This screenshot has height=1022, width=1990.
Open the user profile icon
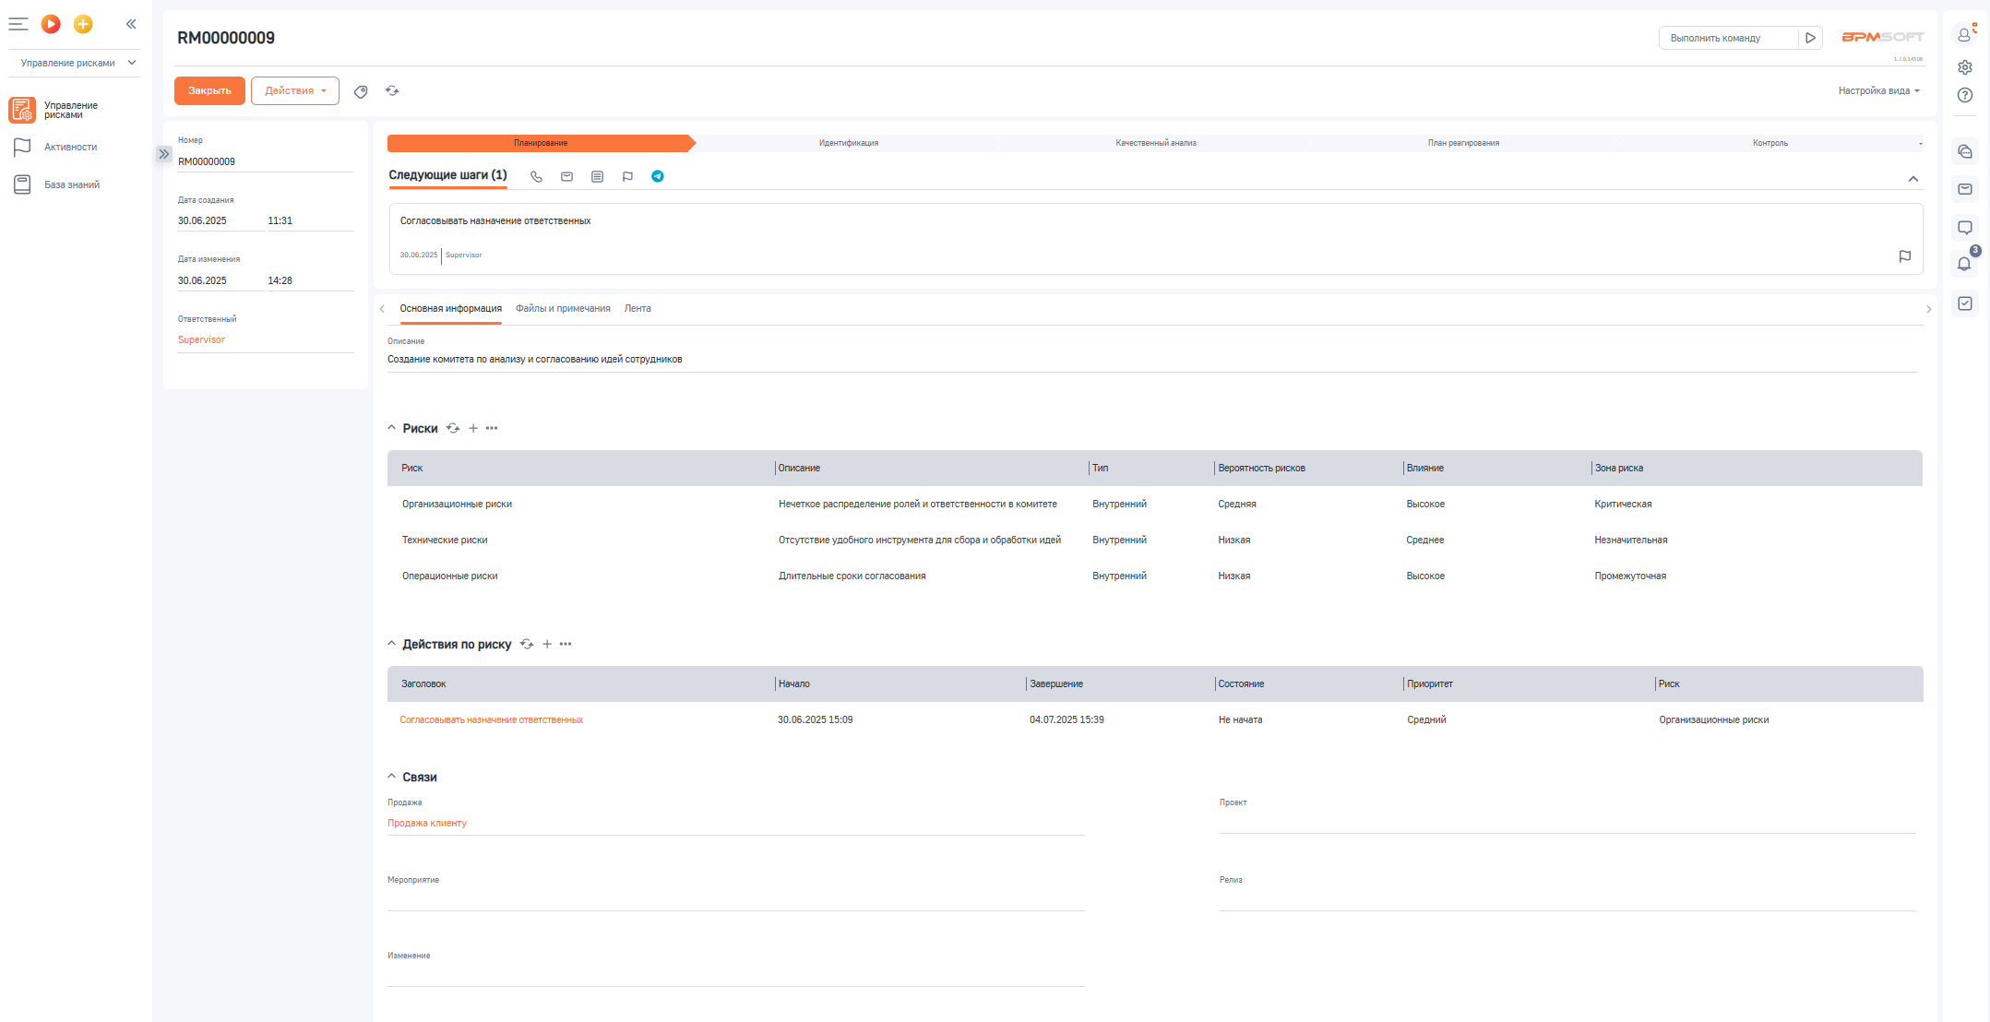coord(1965,35)
